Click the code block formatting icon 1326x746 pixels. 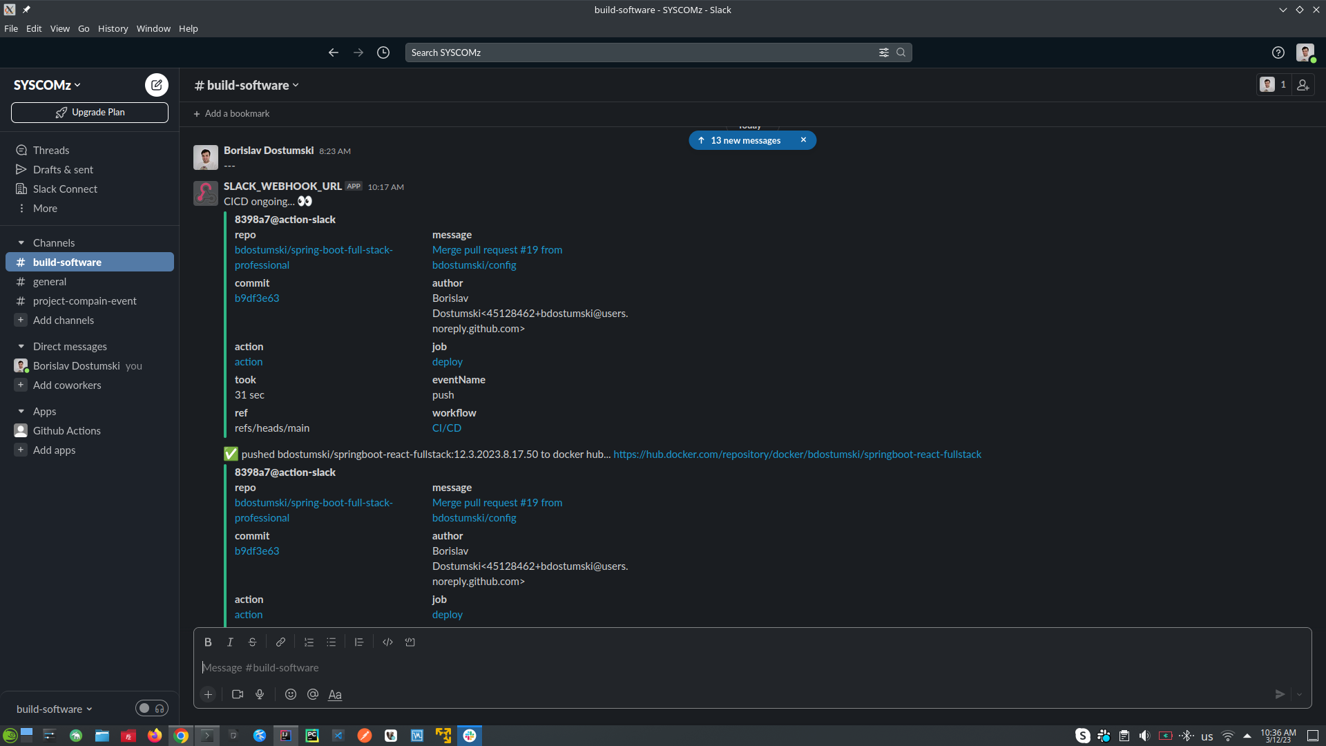click(410, 642)
